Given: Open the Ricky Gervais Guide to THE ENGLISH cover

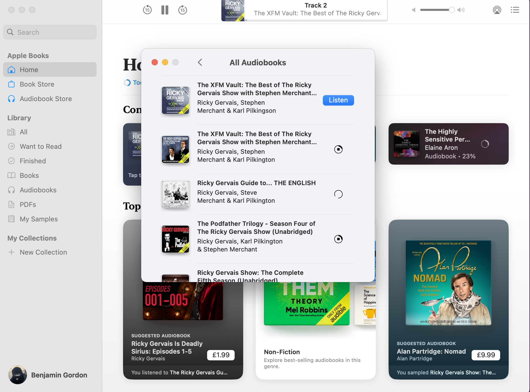Looking at the screenshot, I should 175,194.
